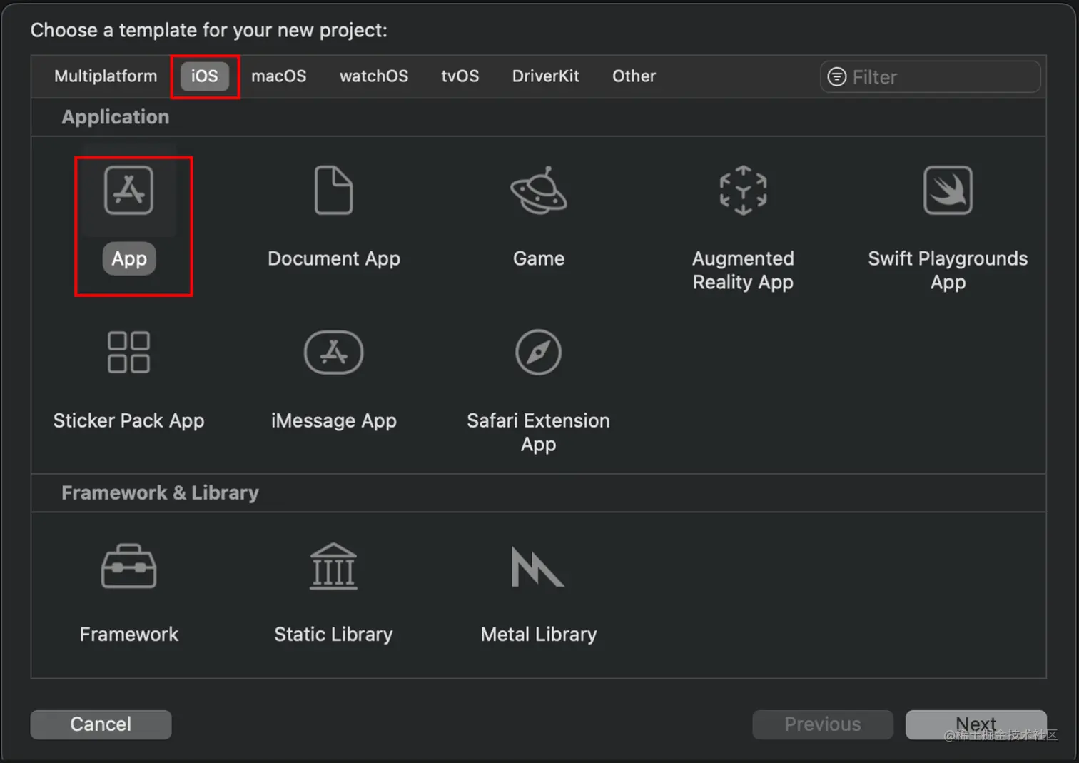This screenshot has height=763, width=1079.
Task: Choose the Swift Playgrounds App icon
Action: [x=948, y=190]
